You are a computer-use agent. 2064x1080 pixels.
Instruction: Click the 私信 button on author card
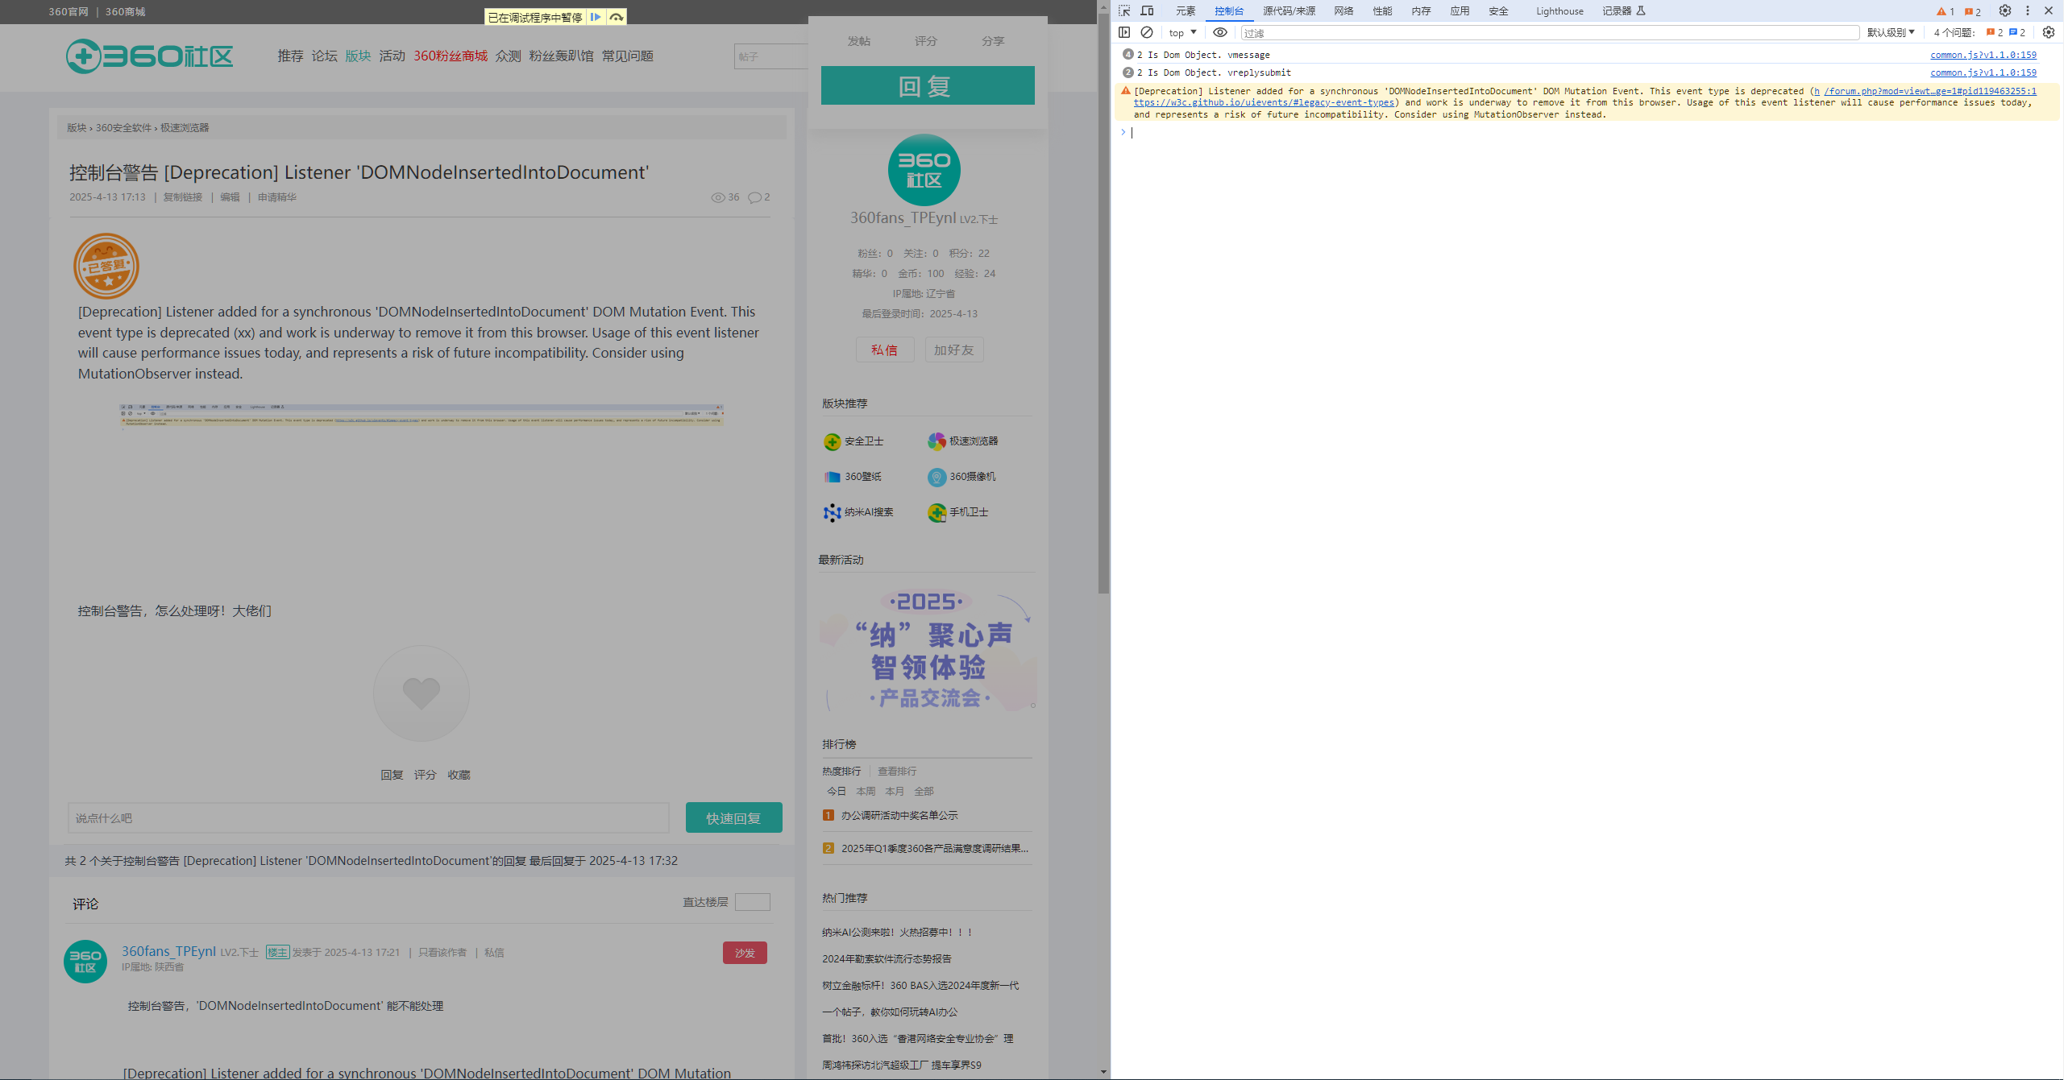pos(884,350)
